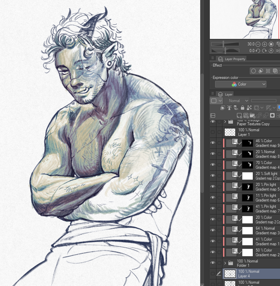Click Set as Reference Layer lighthouse icon
Screen dimensions: 280x286
[x=229, y=108]
